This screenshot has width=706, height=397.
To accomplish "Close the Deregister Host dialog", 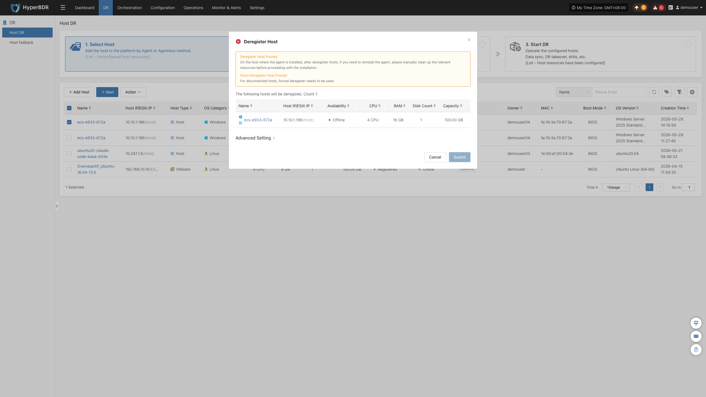I will (x=469, y=40).
